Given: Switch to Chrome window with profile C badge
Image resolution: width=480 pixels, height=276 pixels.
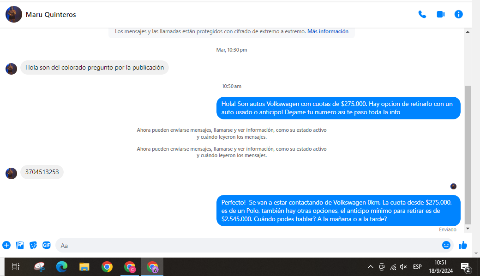Looking at the screenshot, I should coord(130,267).
